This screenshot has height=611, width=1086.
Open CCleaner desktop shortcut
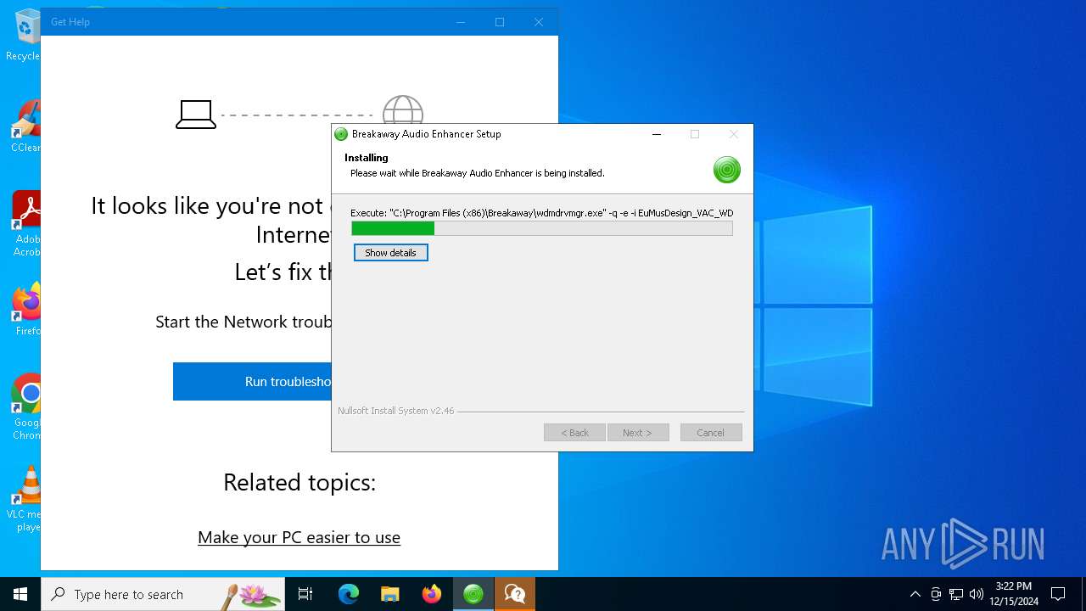(25, 127)
